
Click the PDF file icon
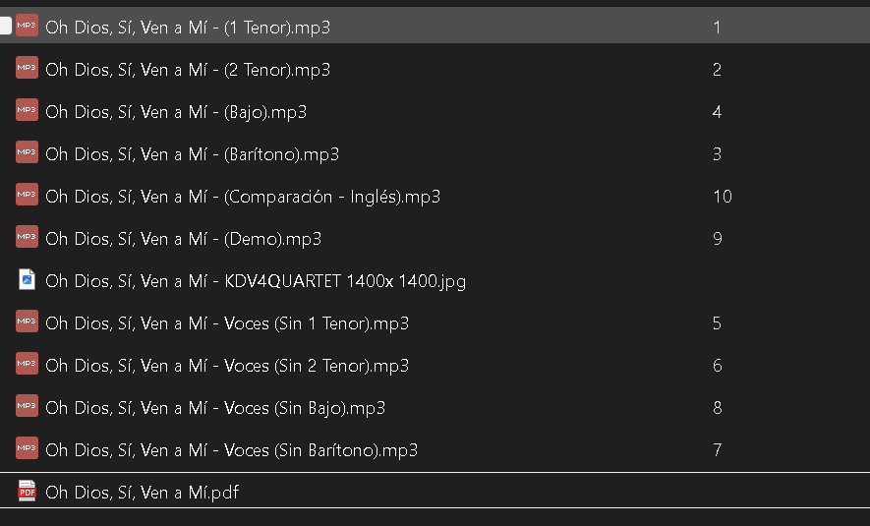pos(27,492)
